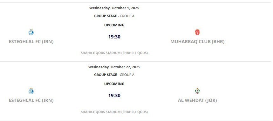Screen dimensions: 273x121
Task: Click UPCOMING status of the Al Wehdat match
Action: (114, 84)
